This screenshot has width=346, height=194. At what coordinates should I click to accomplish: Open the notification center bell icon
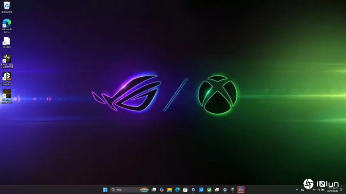tap(341, 190)
